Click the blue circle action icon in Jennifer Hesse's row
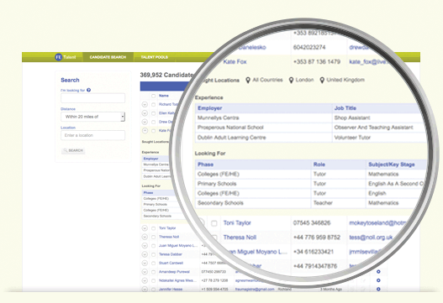This screenshot has width=443, height=303. pyautogui.click(x=378, y=290)
